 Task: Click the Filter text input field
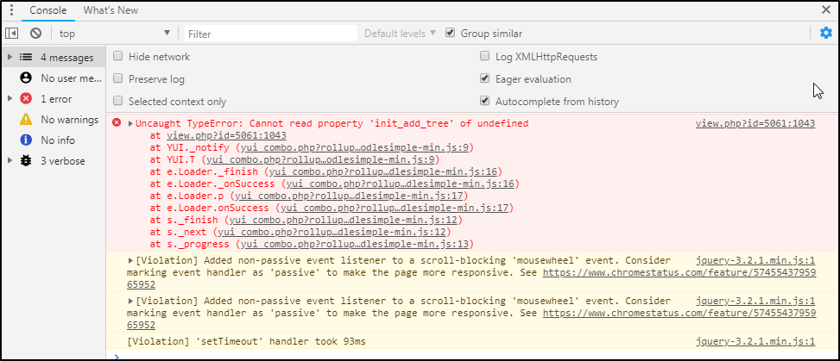(x=270, y=34)
